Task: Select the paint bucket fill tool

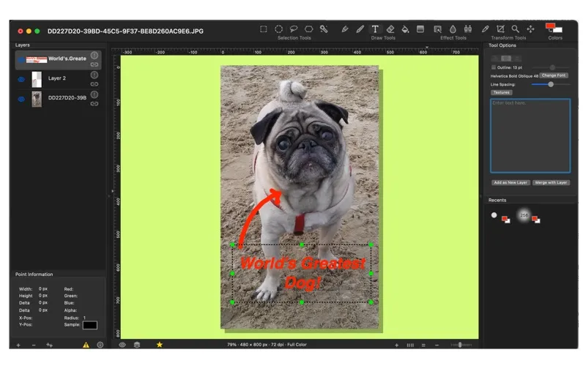Action: pos(405,29)
